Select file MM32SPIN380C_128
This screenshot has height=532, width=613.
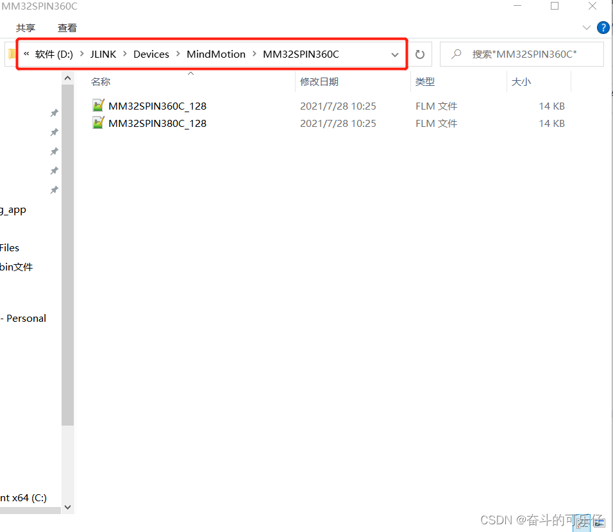tap(157, 124)
